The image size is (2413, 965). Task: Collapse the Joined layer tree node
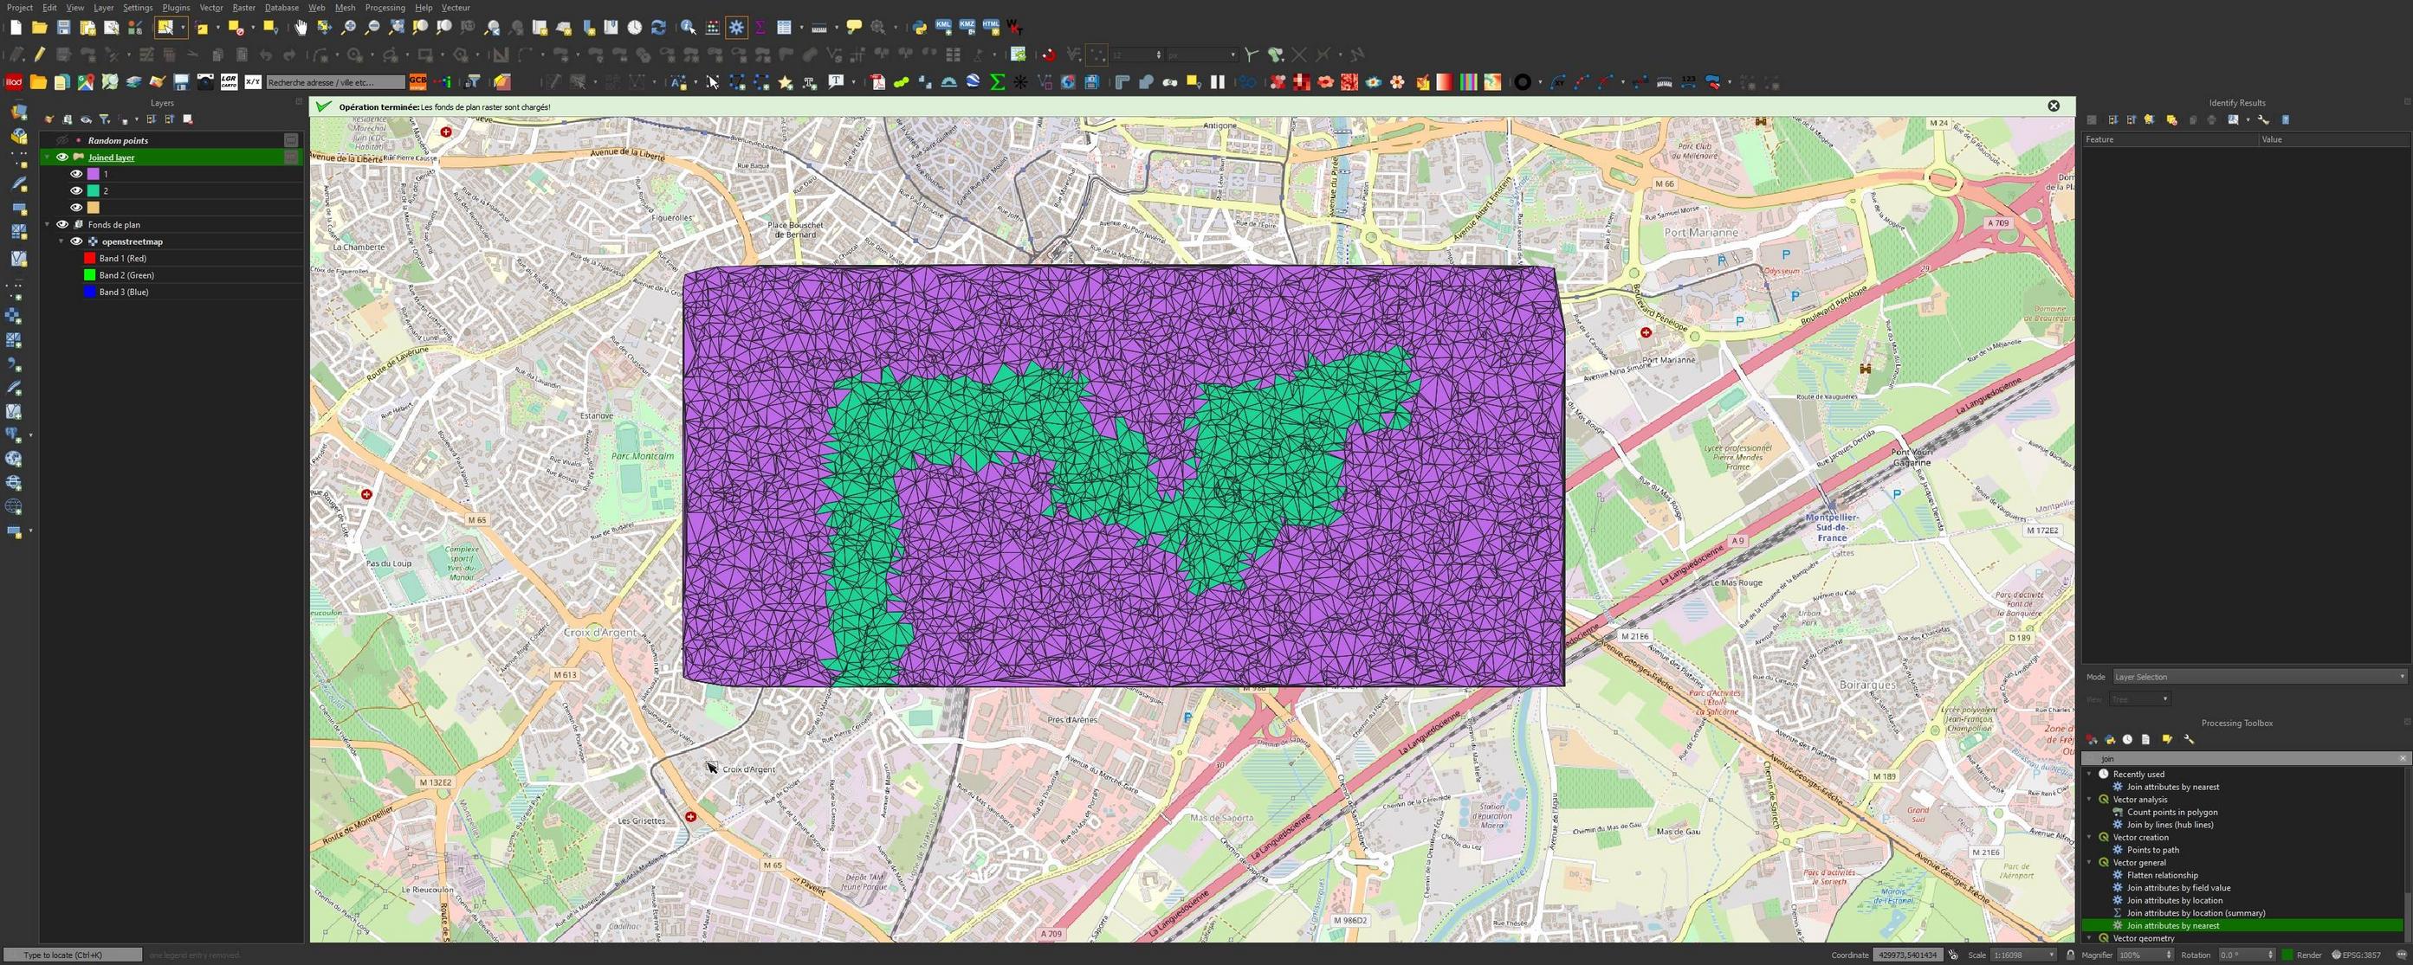point(48,158)
